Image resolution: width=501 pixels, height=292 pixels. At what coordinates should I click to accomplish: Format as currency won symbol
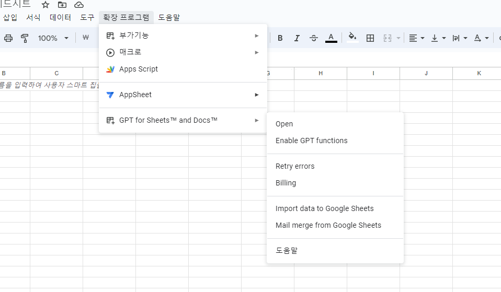click(x=86, y=37)
